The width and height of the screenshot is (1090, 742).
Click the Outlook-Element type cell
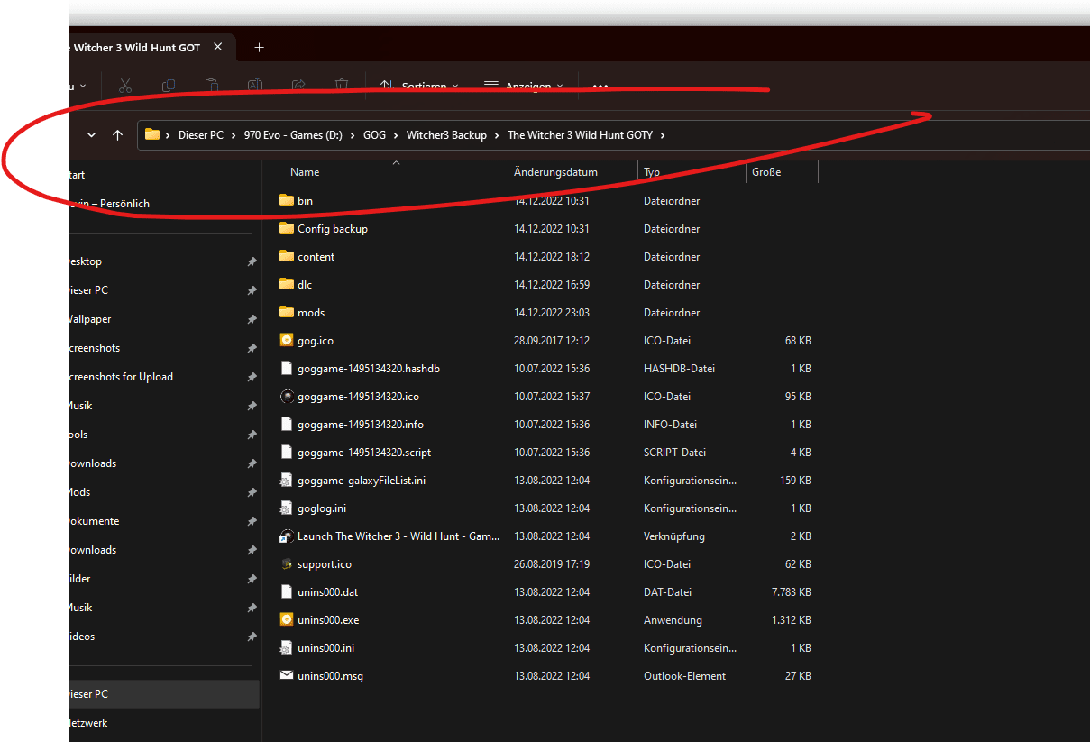tap(684, 675)
